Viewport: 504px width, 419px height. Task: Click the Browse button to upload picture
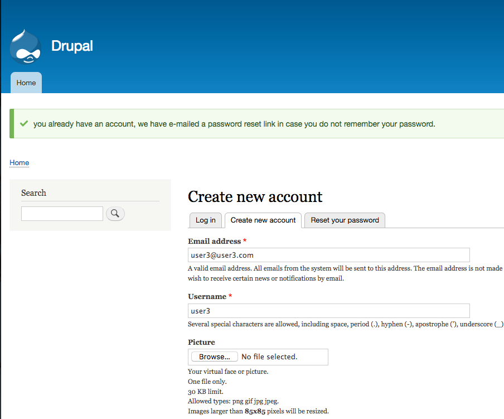tap(214, 357)
